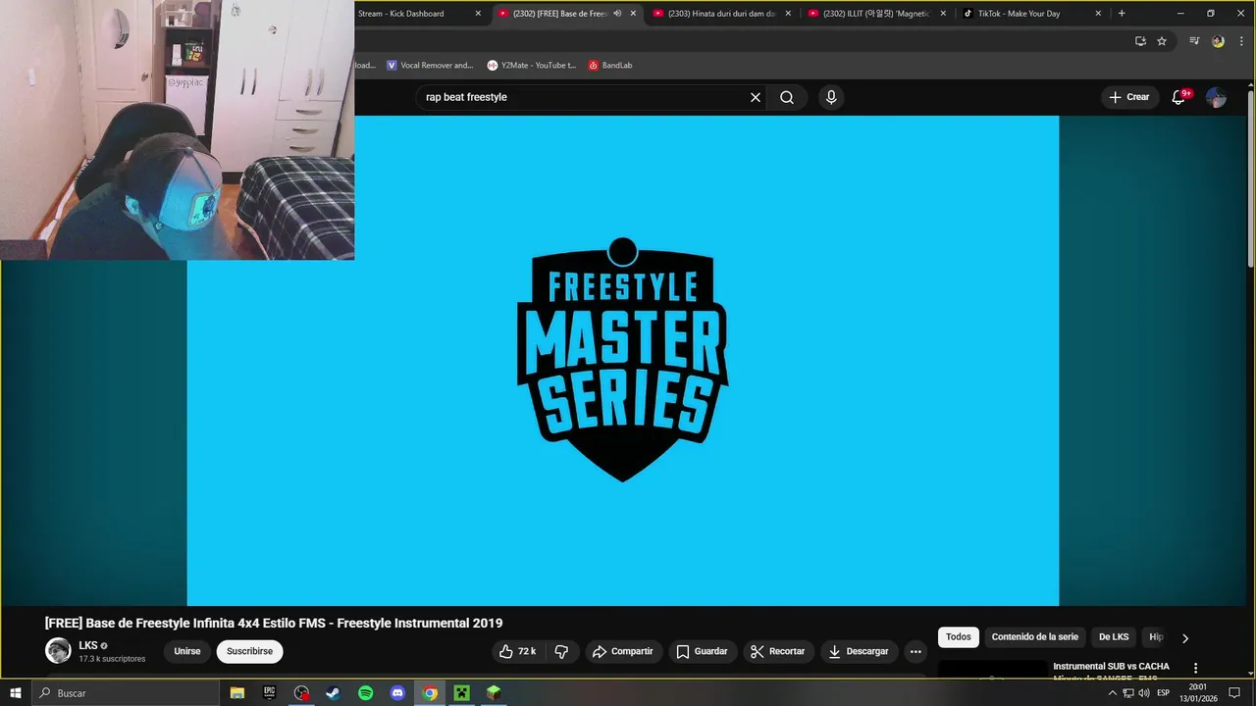Select the De LKS filter chip
The width and height of the screenshot is (1256, 706).
[x=1114, y=637]
